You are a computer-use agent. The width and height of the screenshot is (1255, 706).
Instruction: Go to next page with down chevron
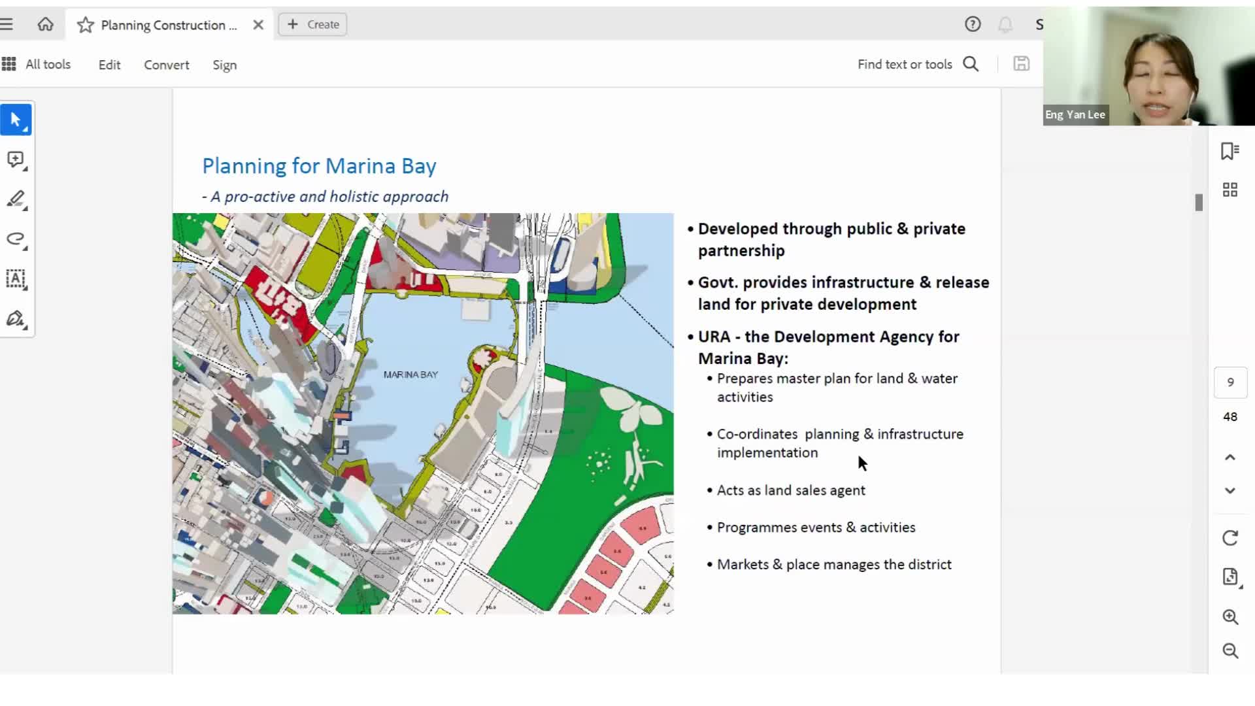click(1230, 491)
